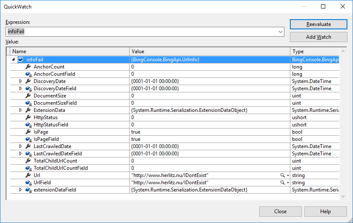Click the wrench icon beside HttpStatus

28,117
